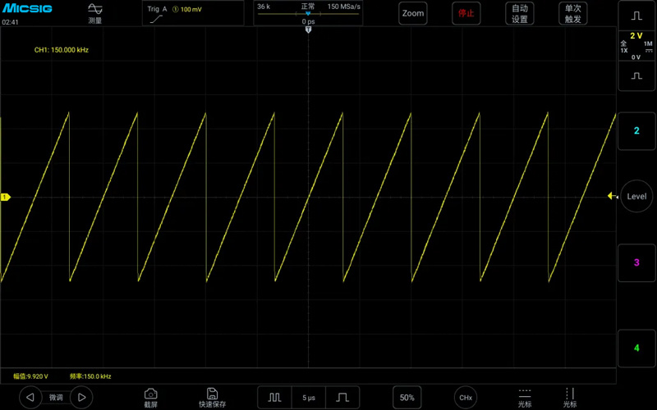Open the 5 µs timebase selector
This screenshot has width=657, height=410.
pyautogui.click(x=309, y=398)
